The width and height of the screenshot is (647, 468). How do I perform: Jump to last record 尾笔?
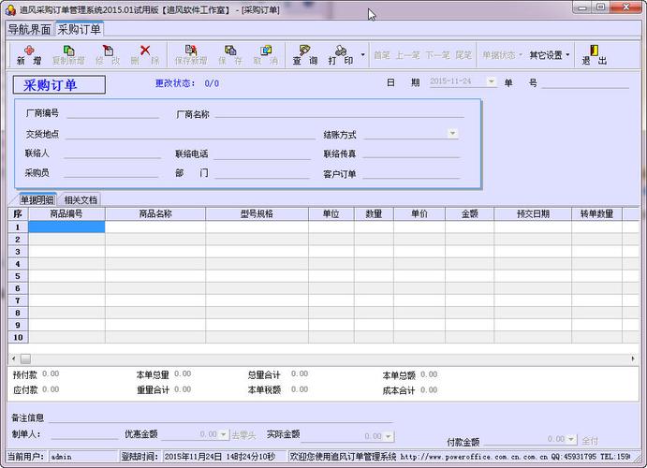click(463, 55)
